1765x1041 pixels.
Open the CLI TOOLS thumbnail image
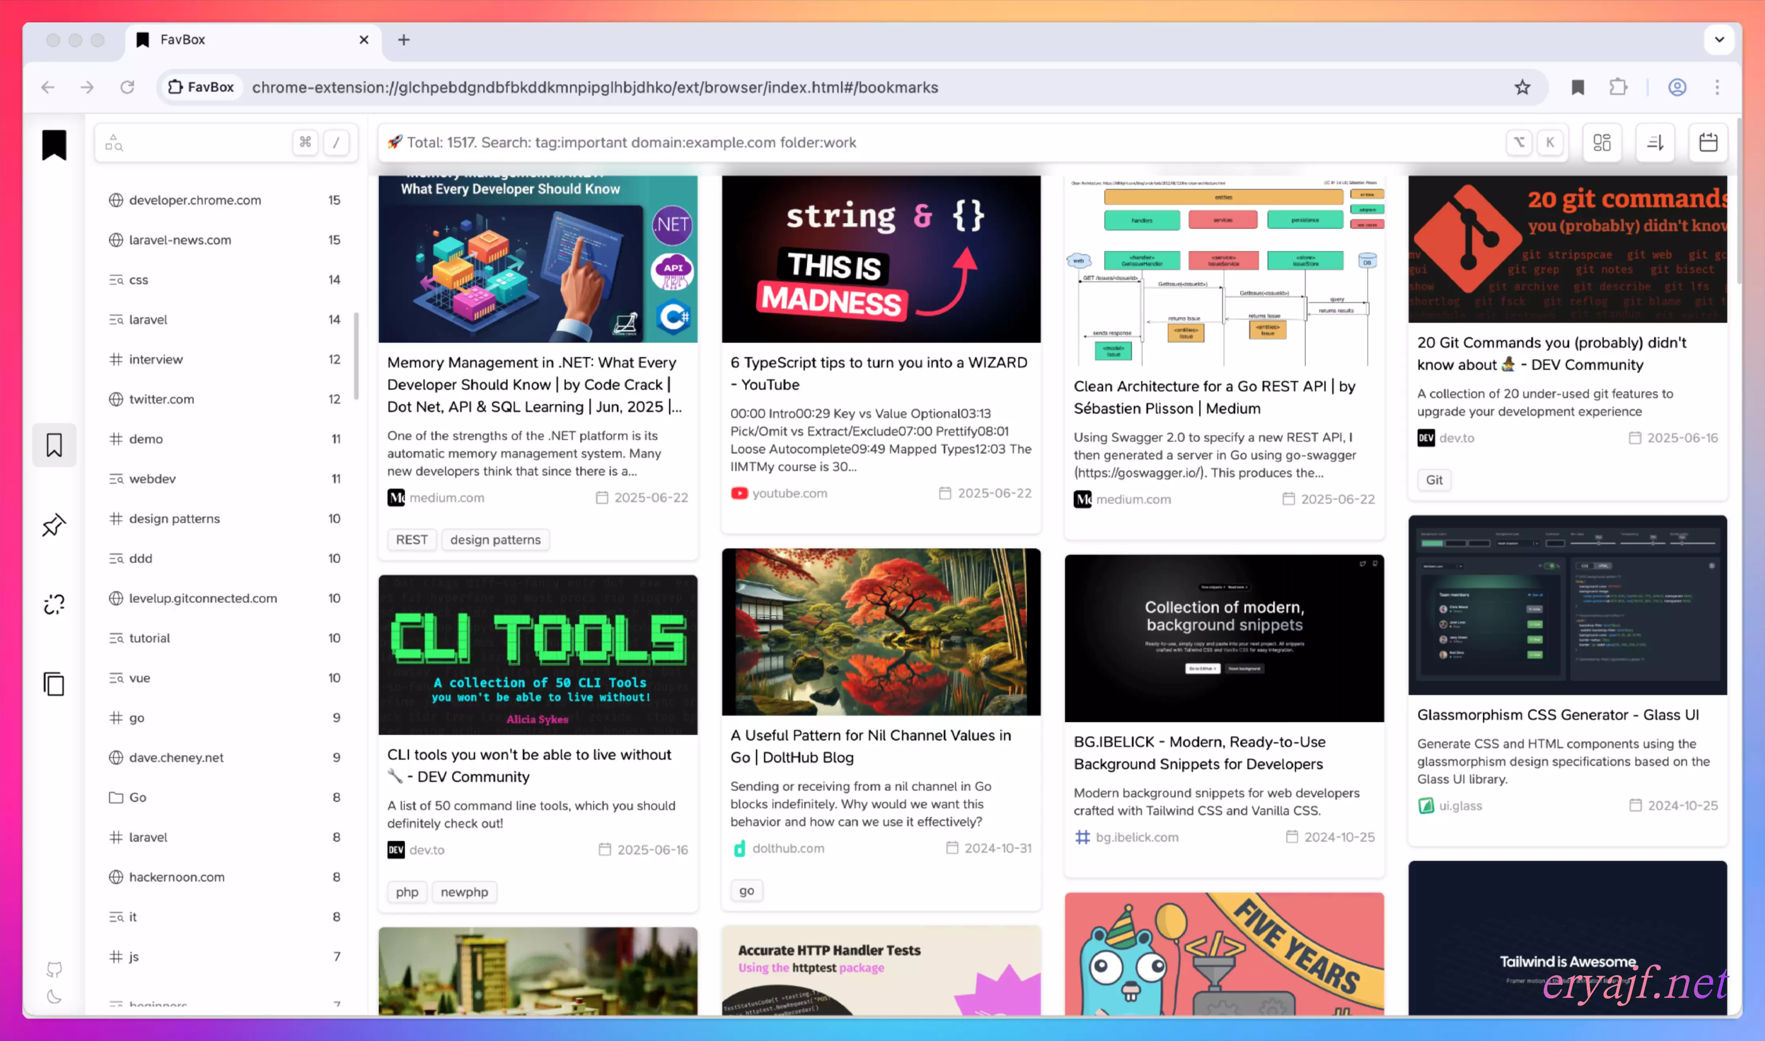[538, 654]
